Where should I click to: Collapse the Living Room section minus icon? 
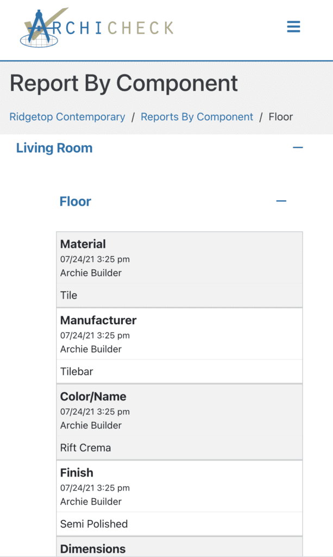pos(298,147)
